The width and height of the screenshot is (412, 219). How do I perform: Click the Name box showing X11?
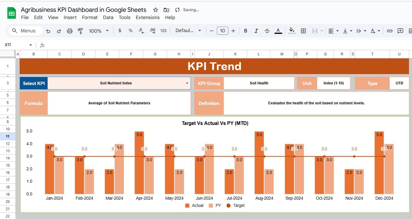pyautogui.click(x=16, y=45)
